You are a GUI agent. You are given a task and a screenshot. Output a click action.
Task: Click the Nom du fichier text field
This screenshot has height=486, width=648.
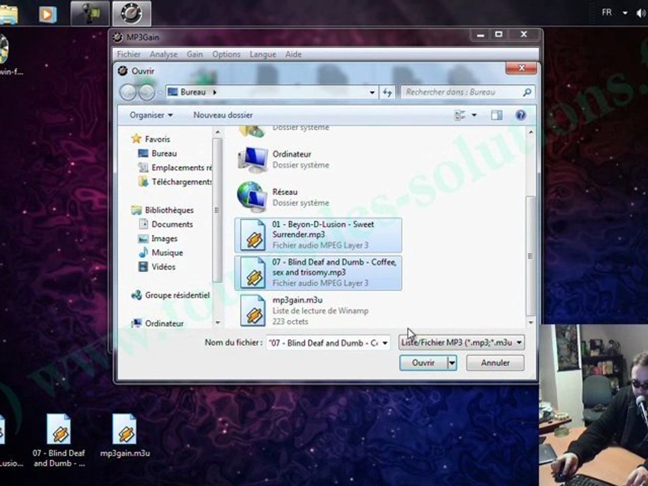click(x=323, y=343)
